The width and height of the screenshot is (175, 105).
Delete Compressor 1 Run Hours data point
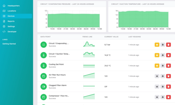tap(168, 97)
